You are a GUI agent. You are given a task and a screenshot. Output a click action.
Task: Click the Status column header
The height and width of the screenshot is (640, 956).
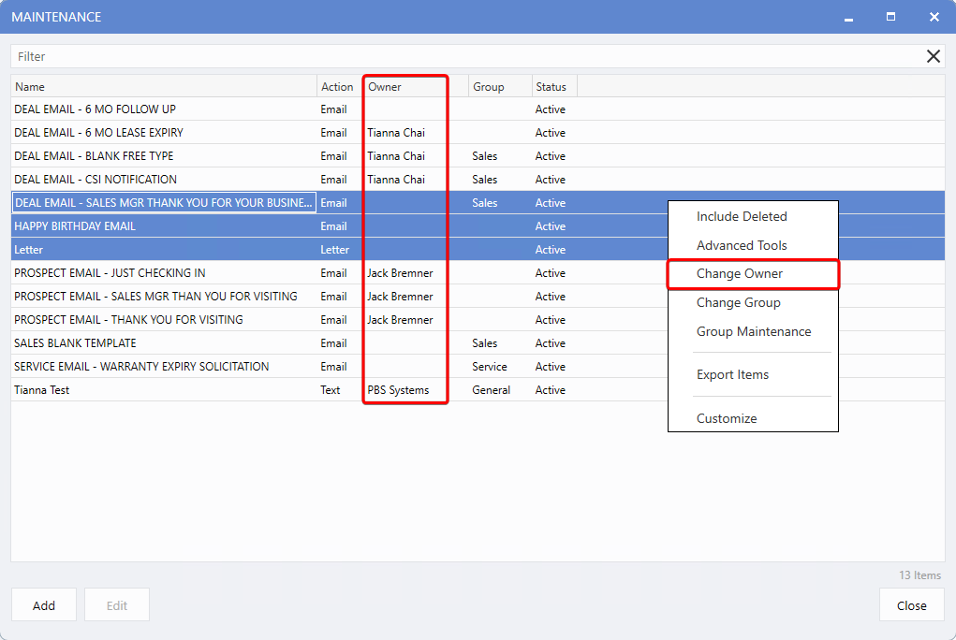[x=552, y=87]
